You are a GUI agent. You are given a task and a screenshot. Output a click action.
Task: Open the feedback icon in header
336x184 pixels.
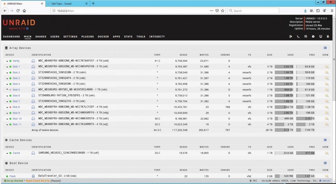pyautogui.click(x=305, y=37)
